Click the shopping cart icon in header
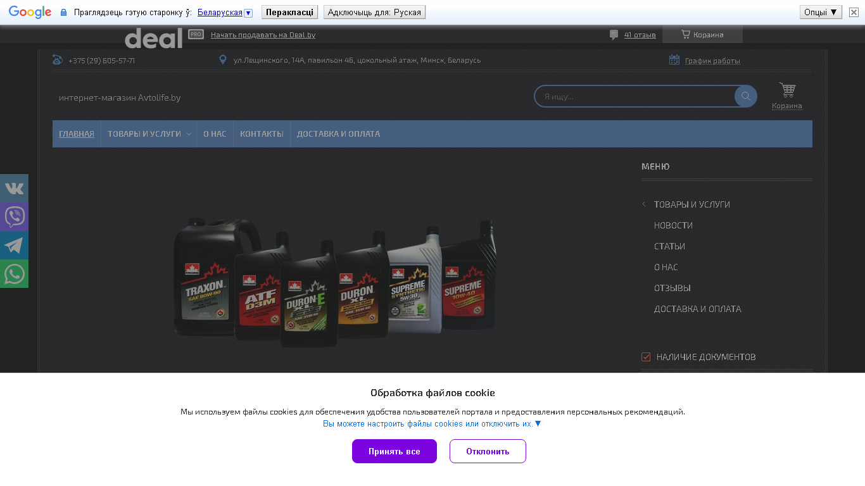865x486 pixels. (787, 90)
